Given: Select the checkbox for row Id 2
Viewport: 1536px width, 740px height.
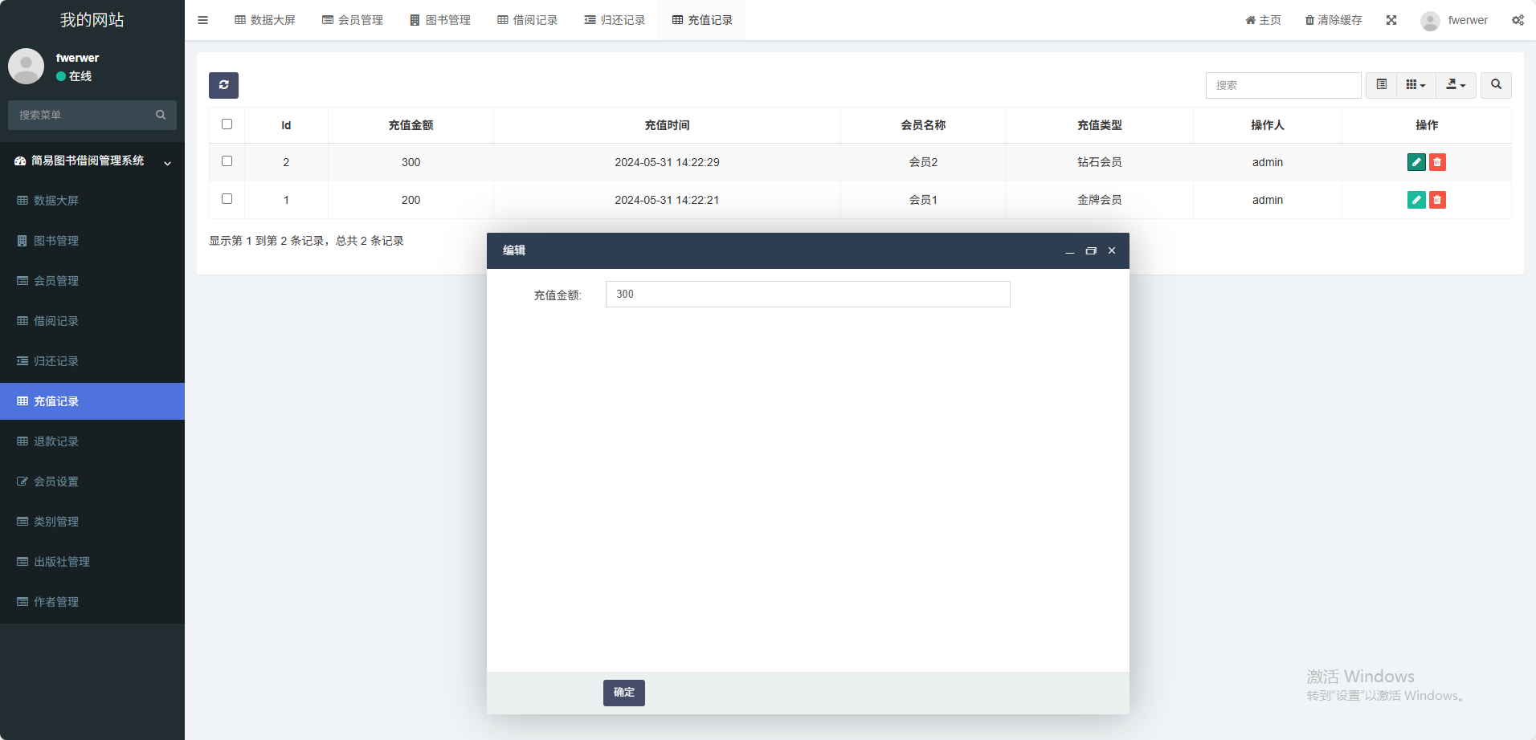Looking at the screenshot, I should coord(227,161).
